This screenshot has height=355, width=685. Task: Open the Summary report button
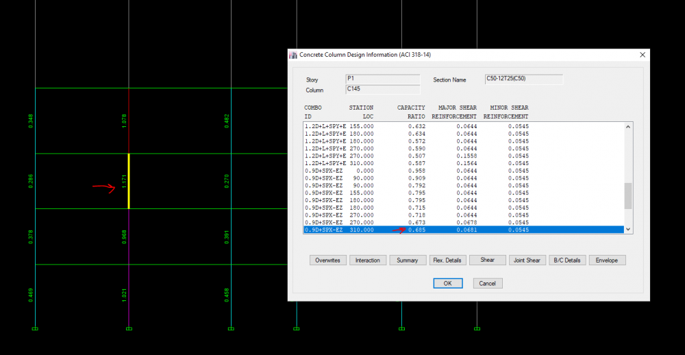pos(408,260)
